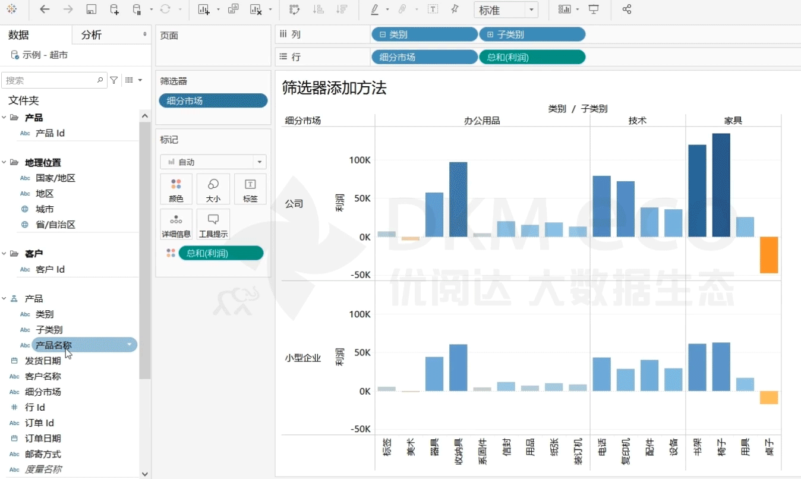Click the 颜色 button on Marks card

click(176, 190)
